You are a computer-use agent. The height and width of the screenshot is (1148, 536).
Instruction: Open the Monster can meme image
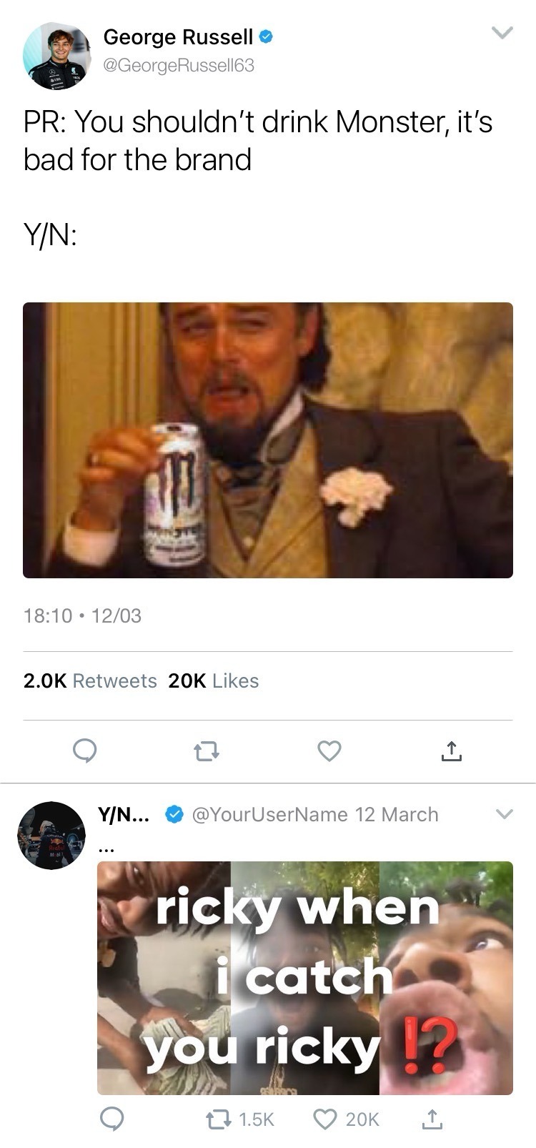268,440
